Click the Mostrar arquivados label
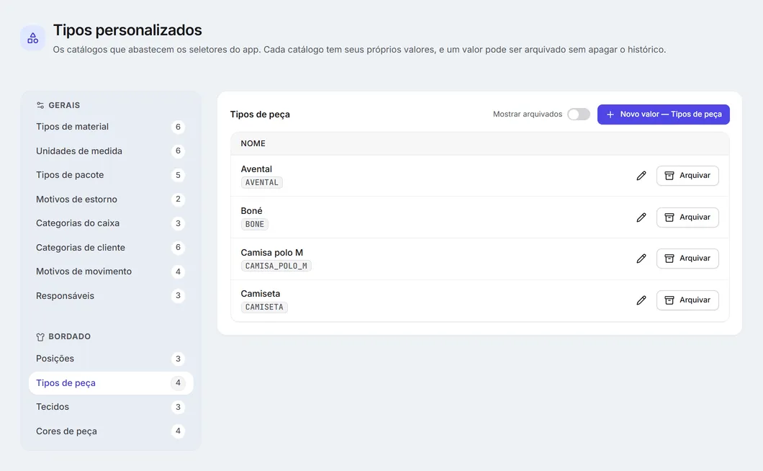The width and height of the screenshot is (763, 471). point(528,114)
